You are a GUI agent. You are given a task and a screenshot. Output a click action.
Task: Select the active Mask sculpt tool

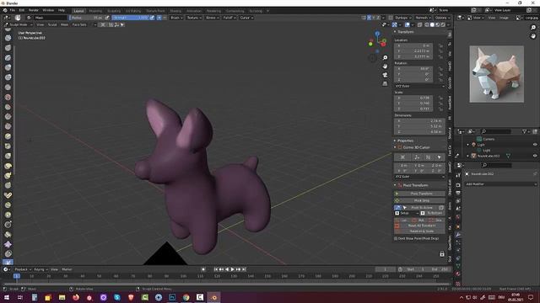pyautogui.click(x=8, y=263)
